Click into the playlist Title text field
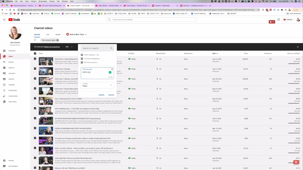 (x=97, y=73)
